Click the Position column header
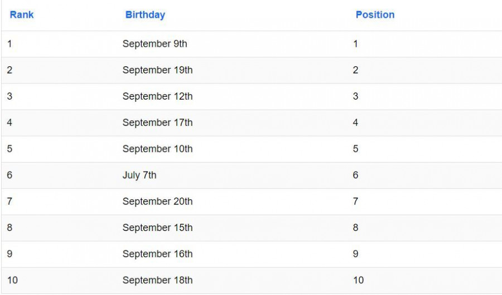Screen dimensions: 502x295 coord(375,15)
